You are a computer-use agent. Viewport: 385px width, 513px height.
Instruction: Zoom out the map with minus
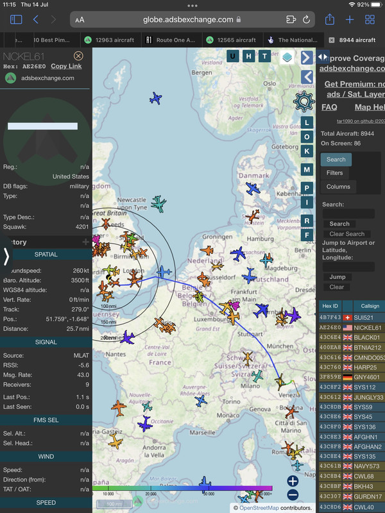[293, 495]
